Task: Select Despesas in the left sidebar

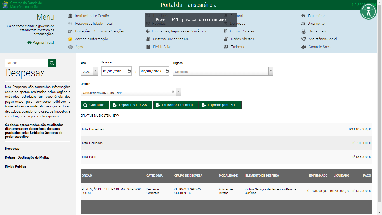Action: tap(12, 149)
